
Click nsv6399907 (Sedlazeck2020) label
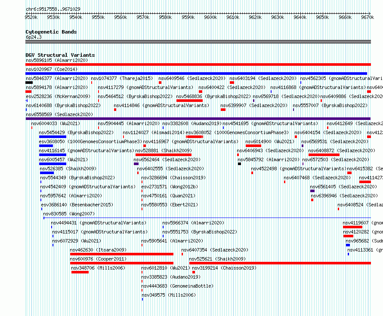pos(254,105)
